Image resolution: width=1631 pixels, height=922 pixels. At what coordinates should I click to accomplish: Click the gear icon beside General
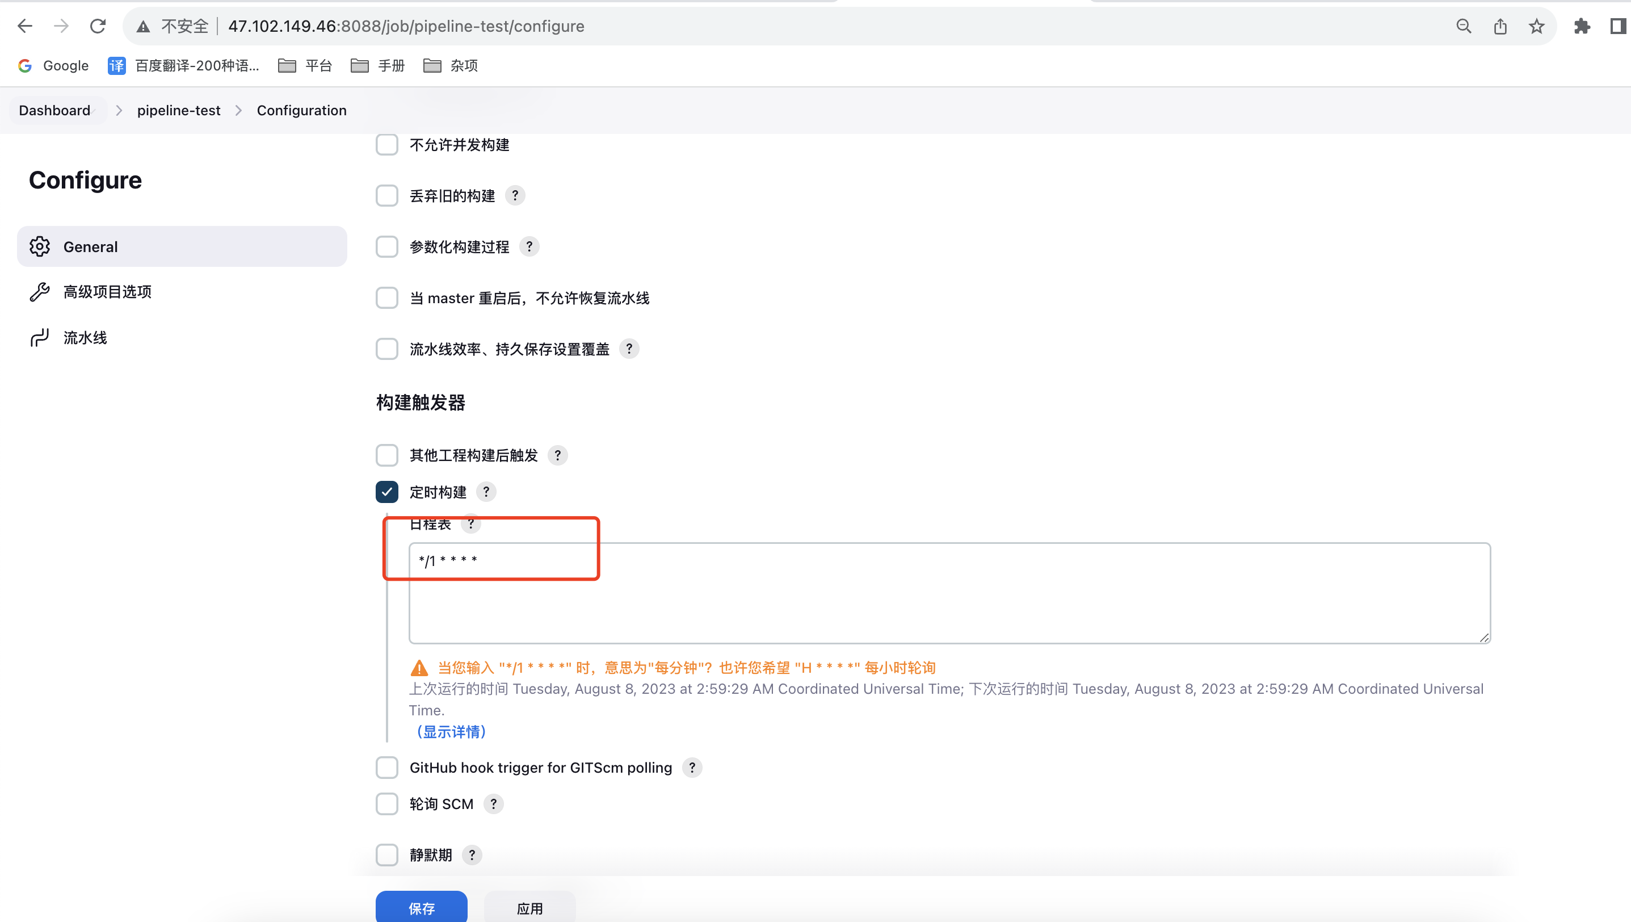[x=40, y=246]
